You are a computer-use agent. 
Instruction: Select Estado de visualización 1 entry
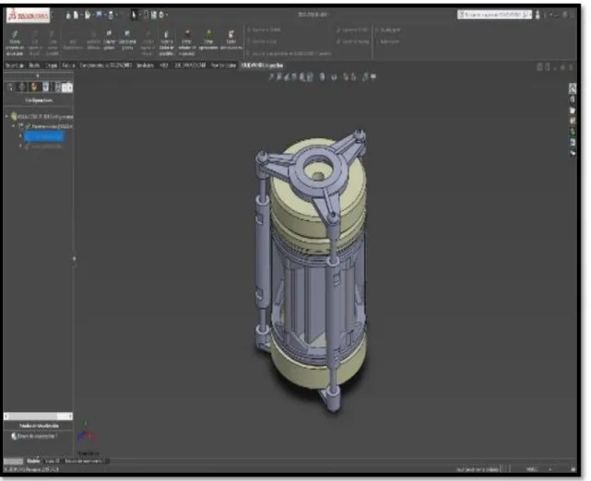click(34, 436)
